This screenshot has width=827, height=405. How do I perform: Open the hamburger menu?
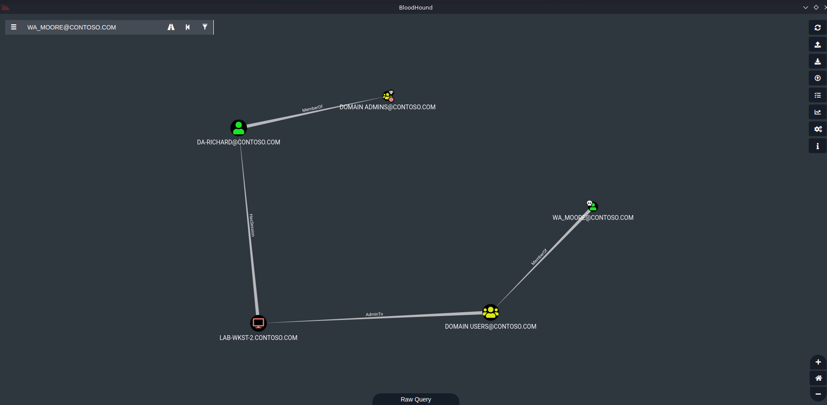click(x=14, y=27)
